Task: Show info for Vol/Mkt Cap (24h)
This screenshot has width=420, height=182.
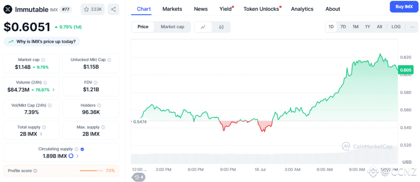Action: coord(50,106)
